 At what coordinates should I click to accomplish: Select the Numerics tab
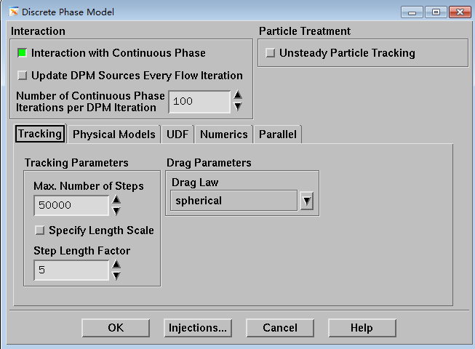[223, 134]
